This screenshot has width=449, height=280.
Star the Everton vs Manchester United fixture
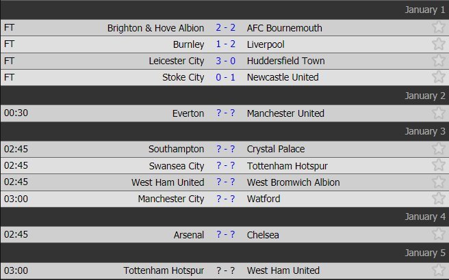[438, 113]
